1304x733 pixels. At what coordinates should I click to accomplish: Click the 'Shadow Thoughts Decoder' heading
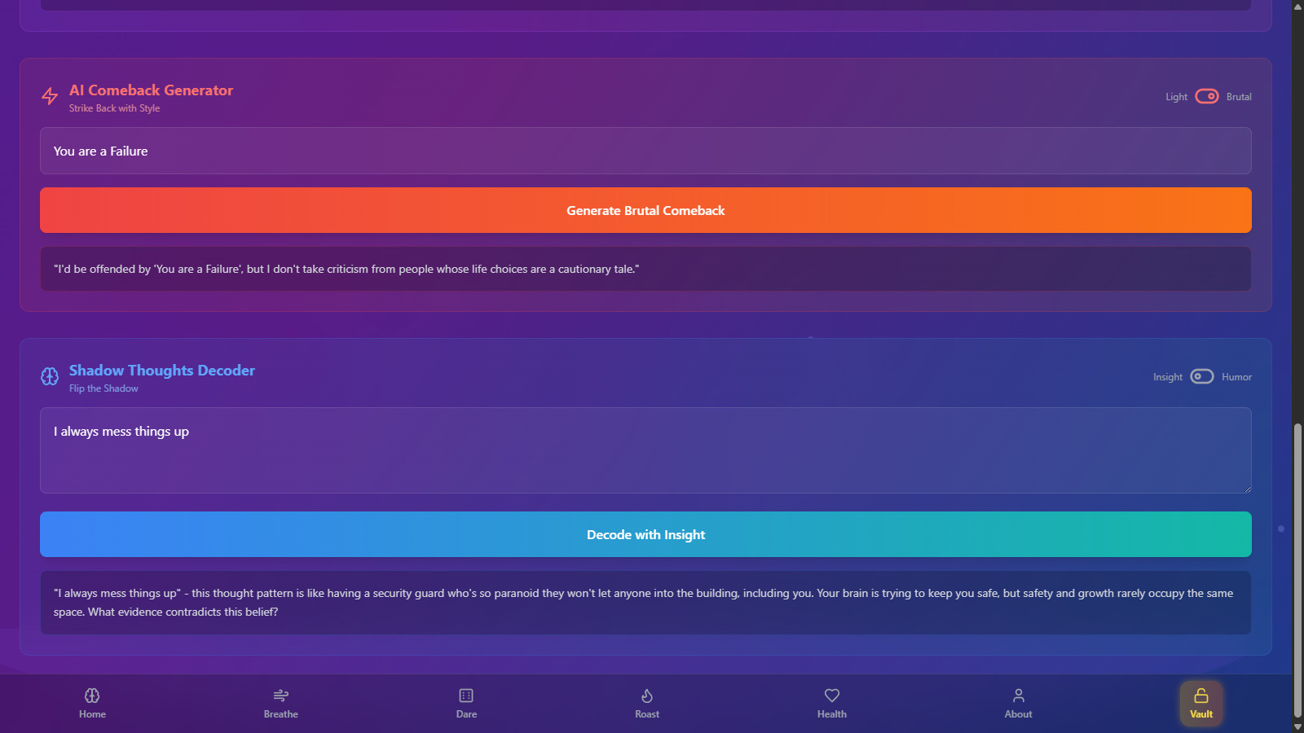pyautogui.click(x=162, y=371)
